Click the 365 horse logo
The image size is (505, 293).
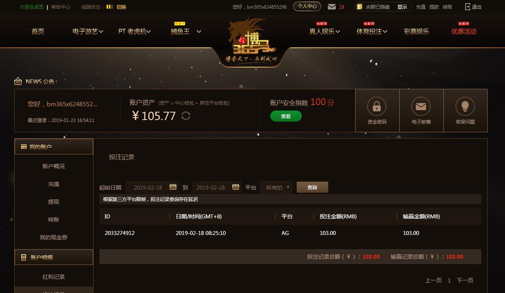pos(252,40)
